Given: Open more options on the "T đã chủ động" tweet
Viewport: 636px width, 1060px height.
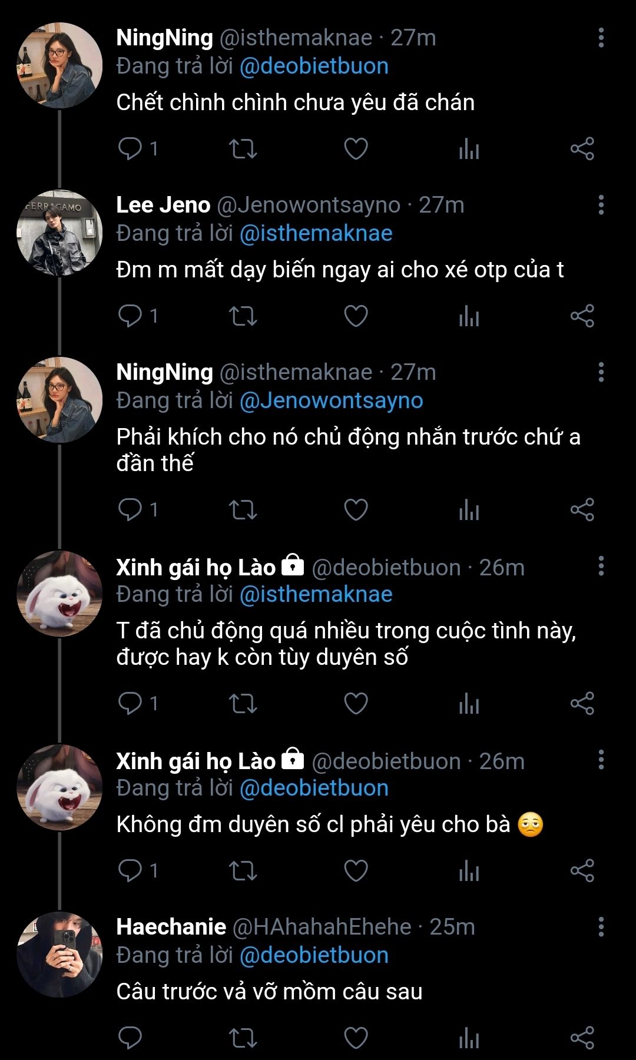Looking at the screenshot, I should (x=601, y=567).
